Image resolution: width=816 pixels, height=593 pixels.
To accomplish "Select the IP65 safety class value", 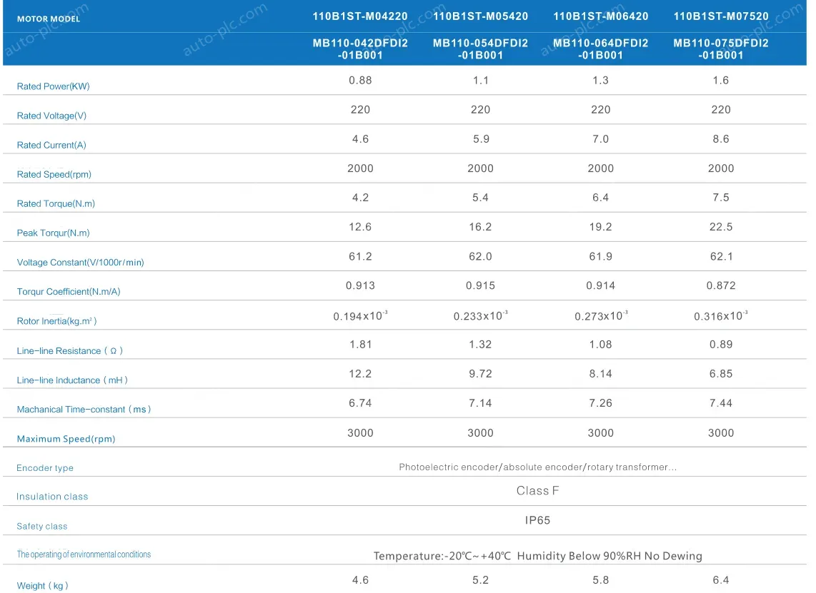I will [537, 521].
